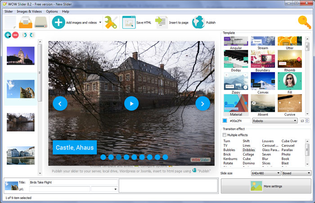The height and width of the screenshot is (203, 315).
Task: Click the last navigation bullet in preview
Action: coord(165,157)
